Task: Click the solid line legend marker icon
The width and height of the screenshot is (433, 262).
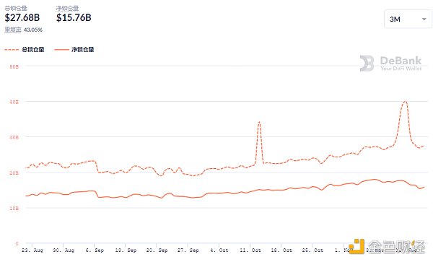Action: click(61, 50)
